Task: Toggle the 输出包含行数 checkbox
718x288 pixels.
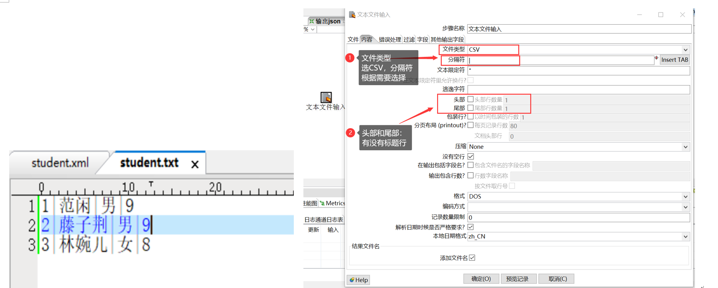Action: pyautogui.click(x=471, y=176)
